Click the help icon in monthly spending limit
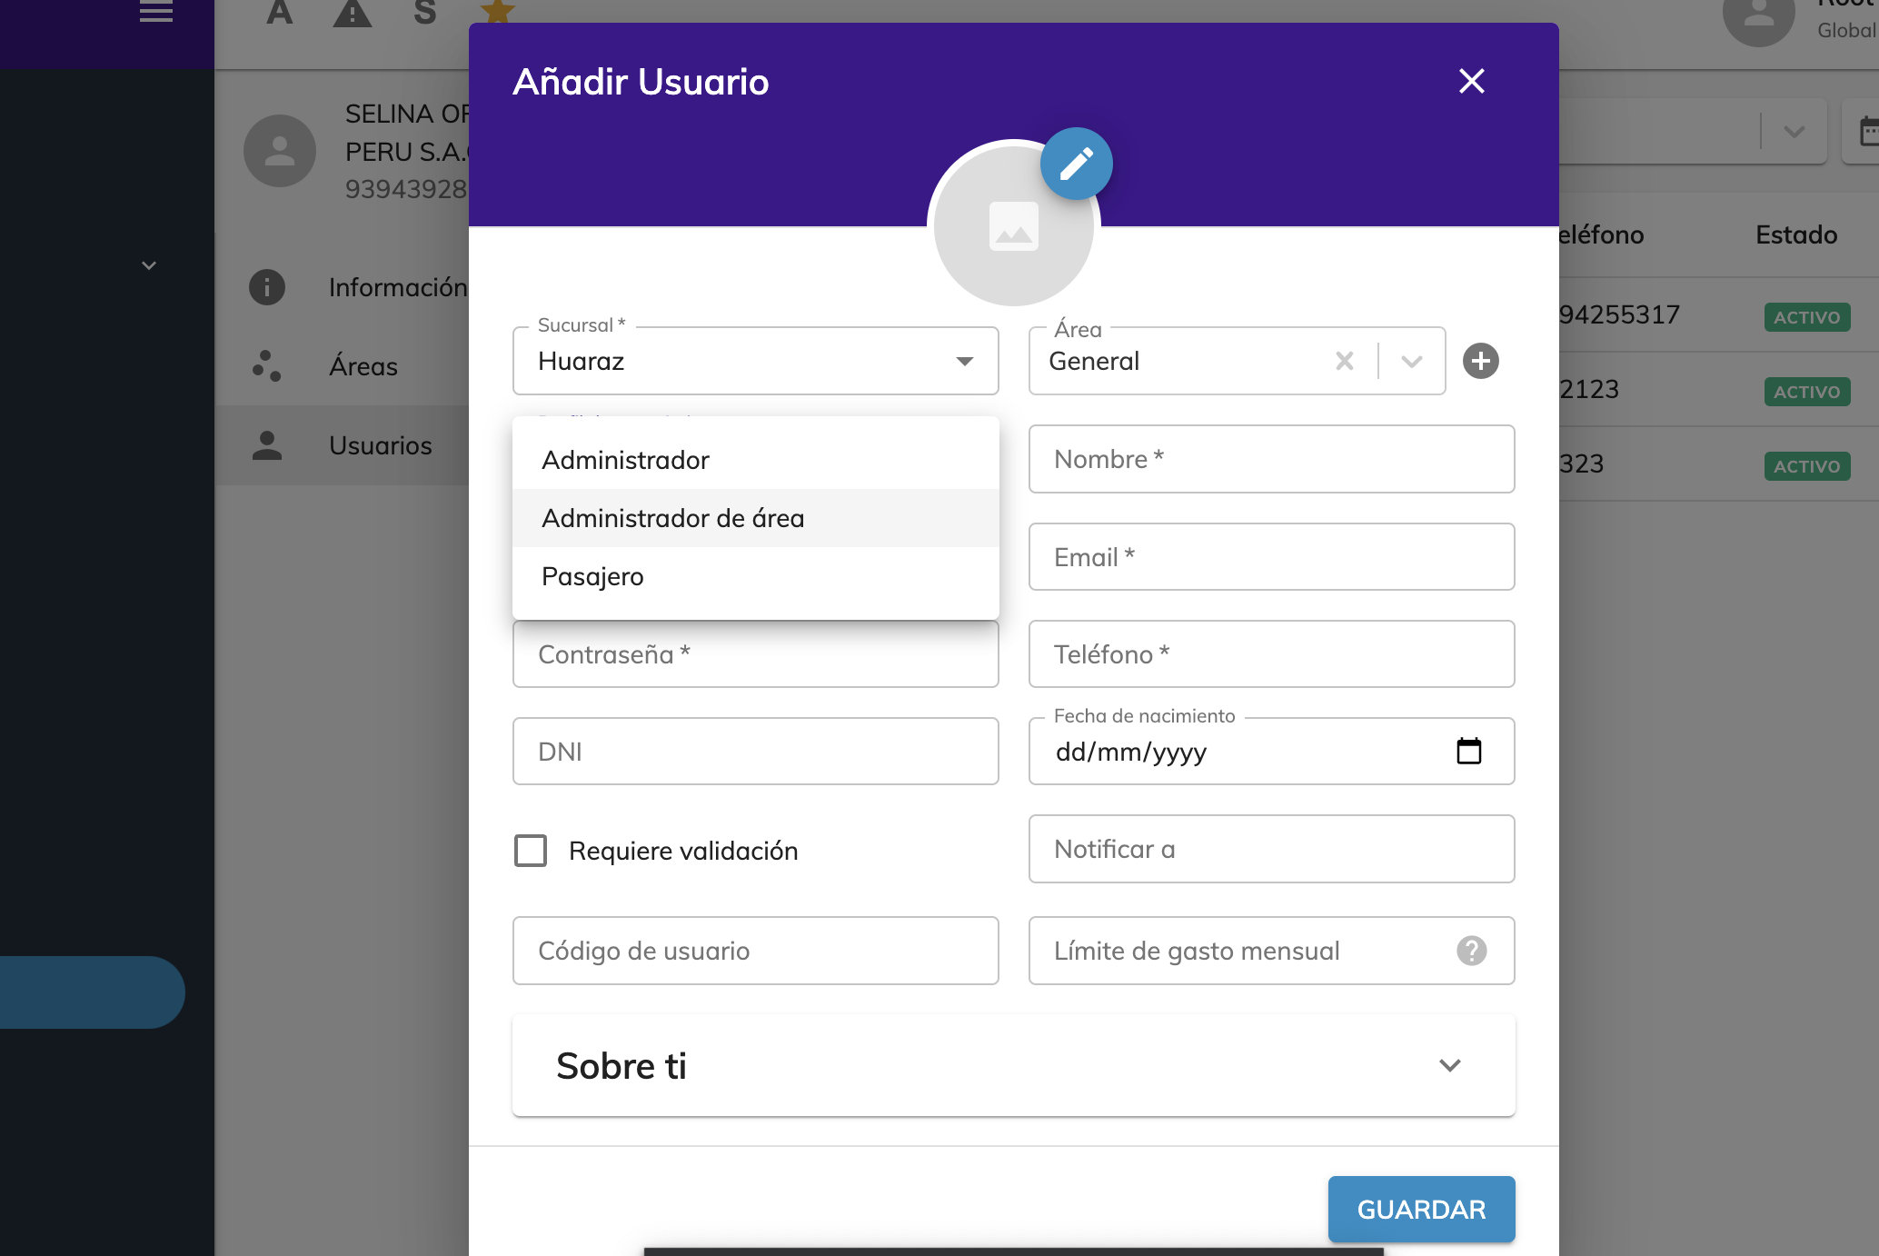 click(x=1471, y=951)
